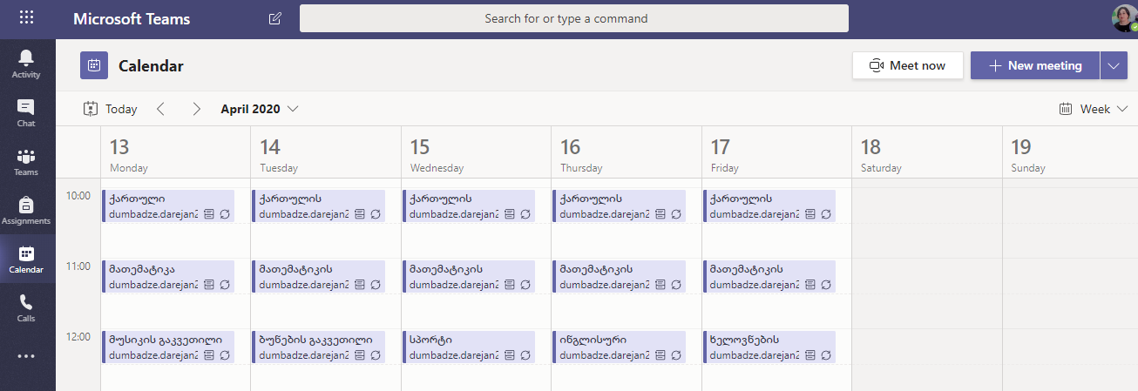Screen dimensions: 1138x391
Task: Open Friday 10:00 ქართულის meeting
Action: (769, 206)
